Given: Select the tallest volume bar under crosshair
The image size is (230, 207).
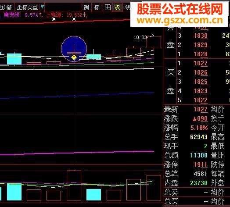Looking at the screenshot, I should tap(74, 186).
